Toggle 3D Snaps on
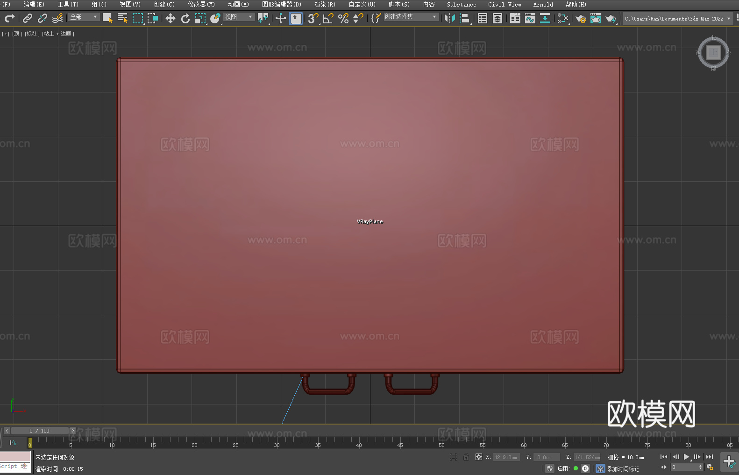The image size is (739, 475). (x=313, y=18)
